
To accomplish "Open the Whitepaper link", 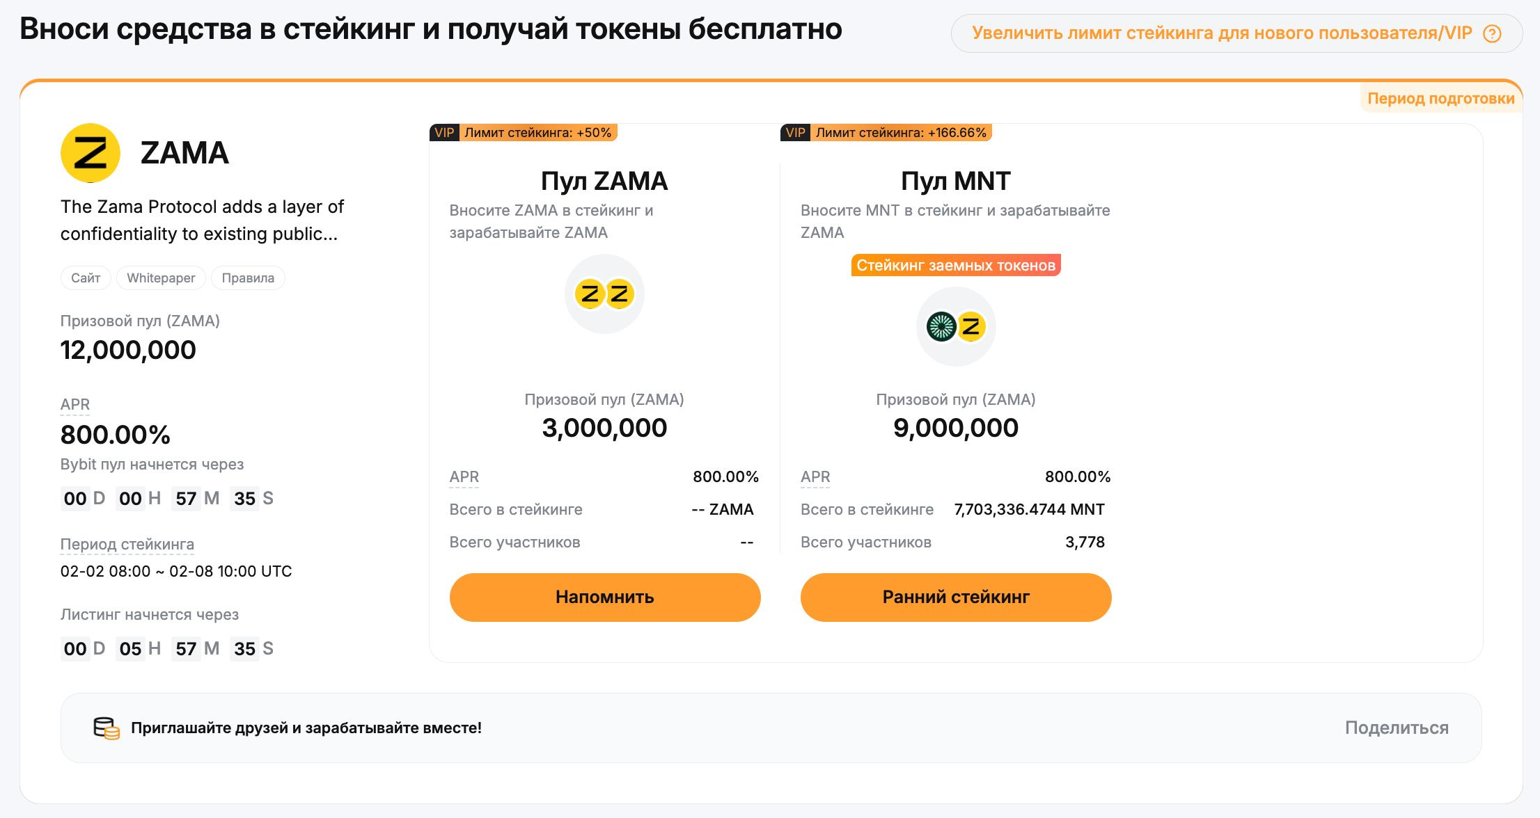I will (x=160, y=278).
